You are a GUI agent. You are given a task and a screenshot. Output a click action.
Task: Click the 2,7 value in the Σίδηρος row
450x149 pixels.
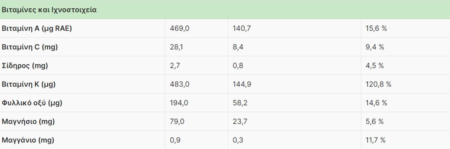(175, 66)
